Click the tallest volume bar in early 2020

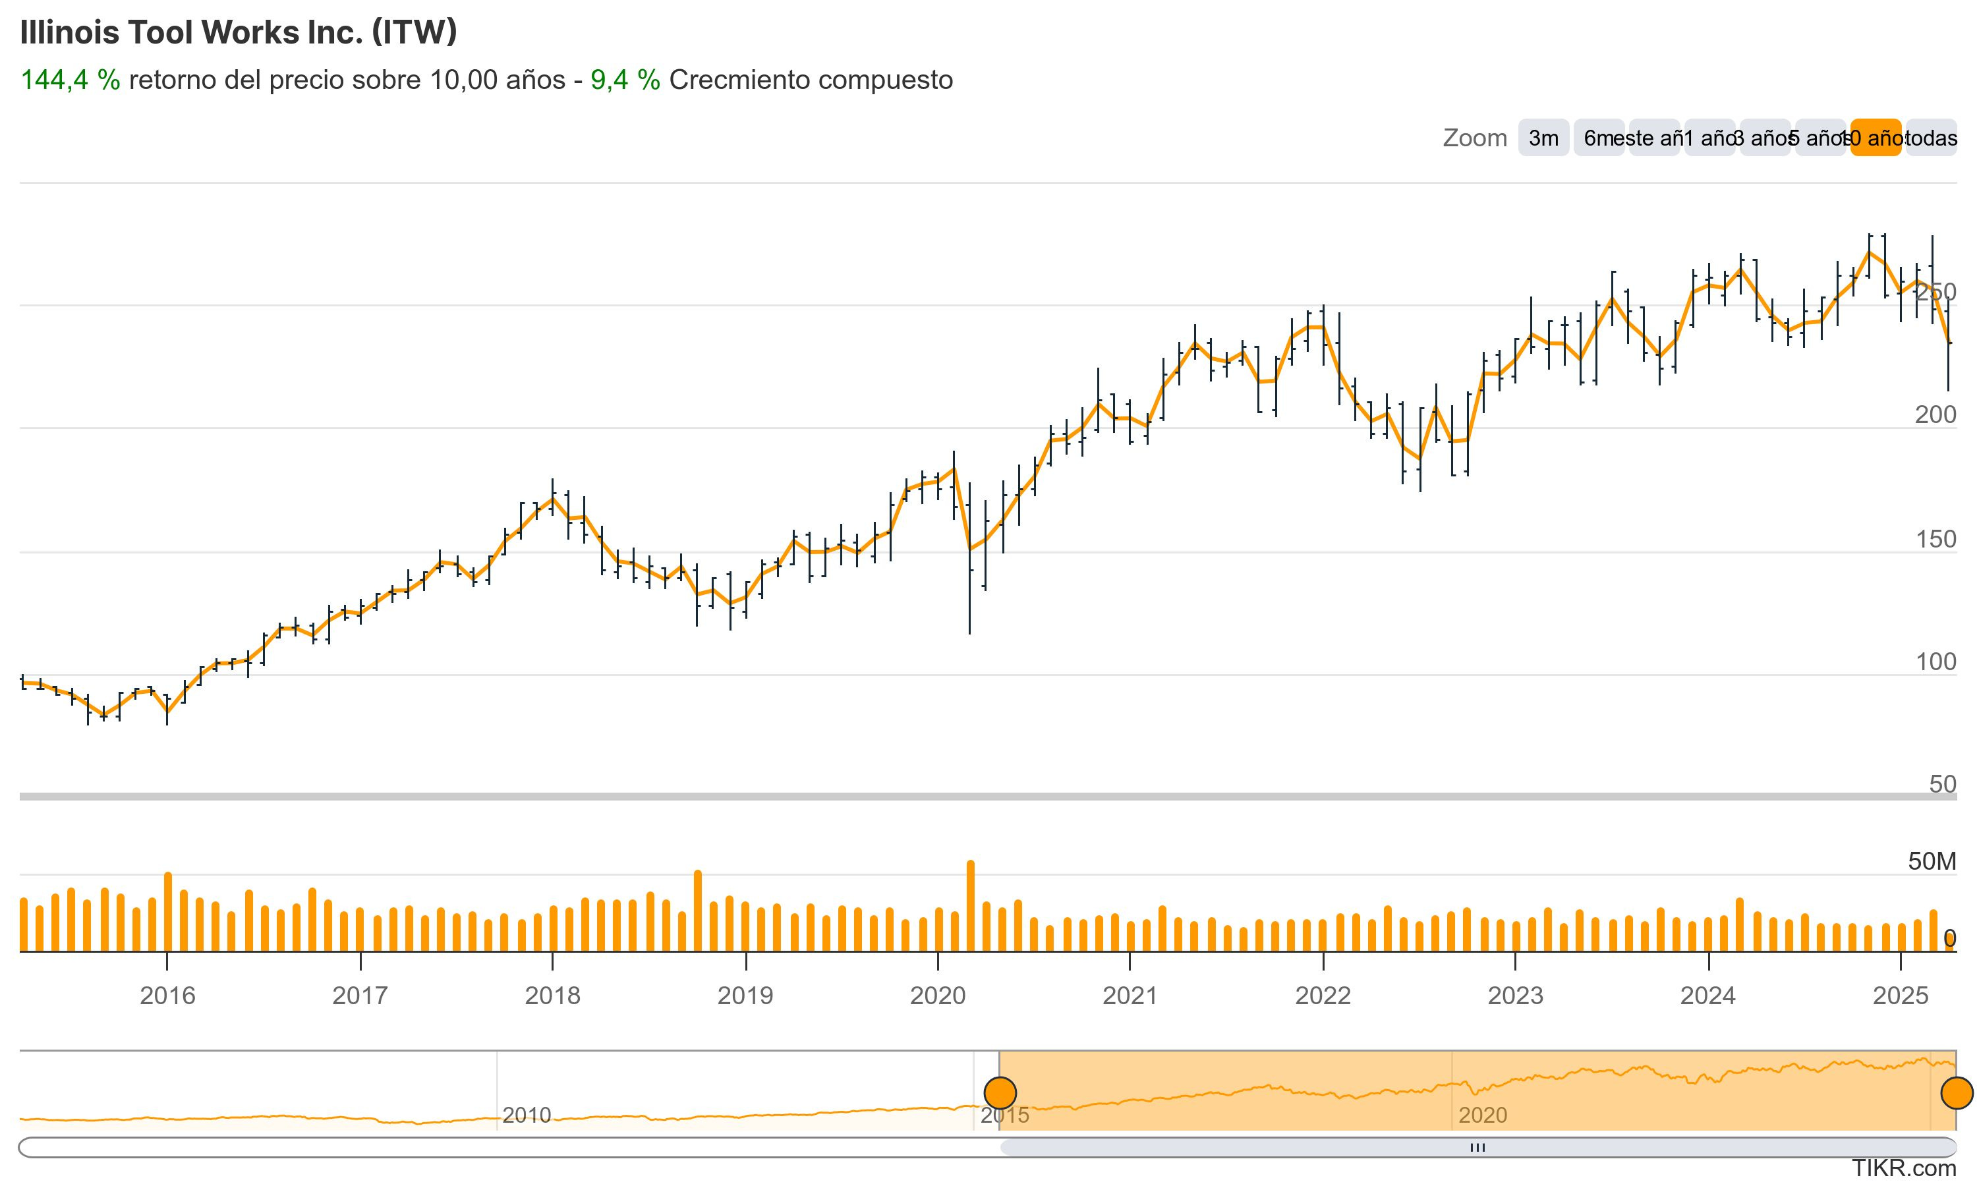(970, 906)
